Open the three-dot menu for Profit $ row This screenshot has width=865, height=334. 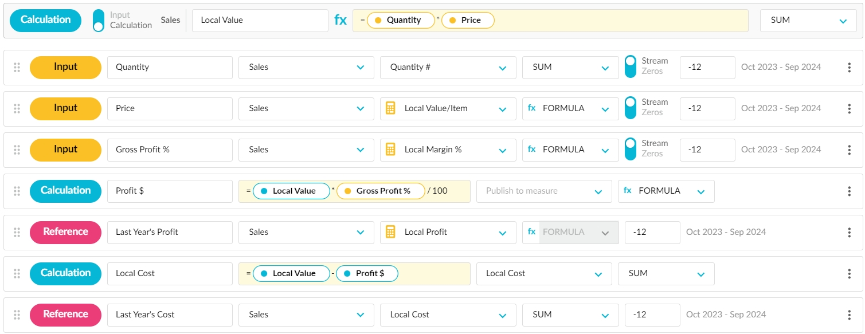click(849, 191)
